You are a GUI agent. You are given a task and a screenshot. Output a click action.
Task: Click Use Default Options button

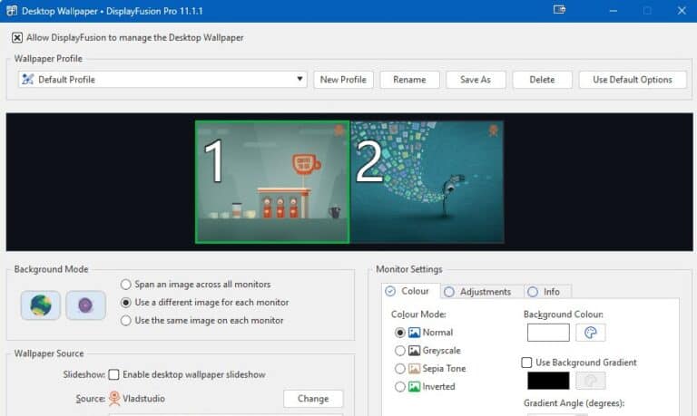point(633,80)
